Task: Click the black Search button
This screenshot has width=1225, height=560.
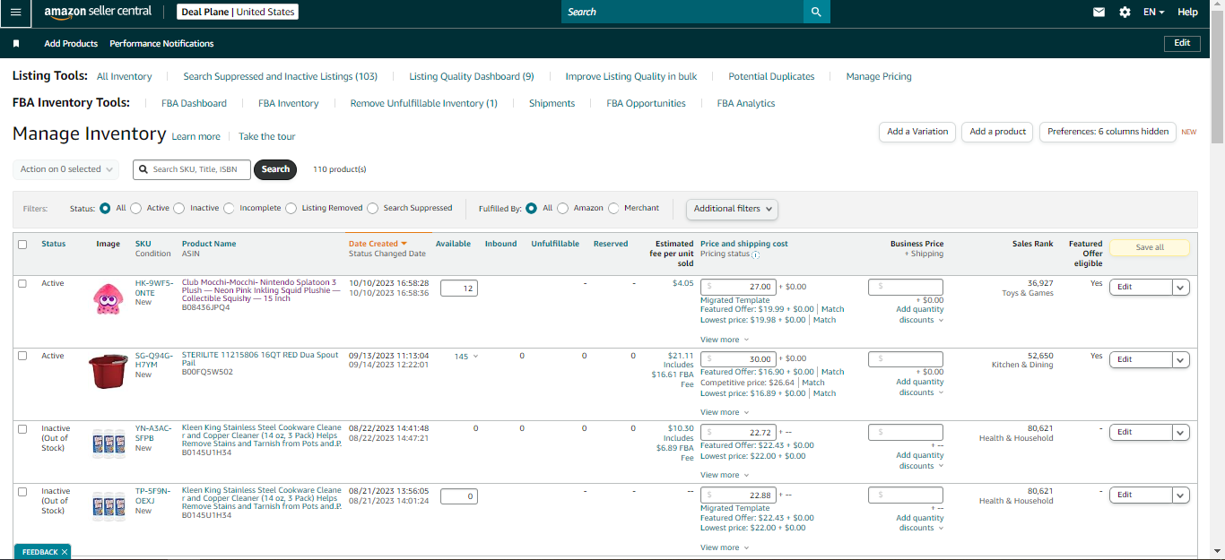Action: coord(275,169)
